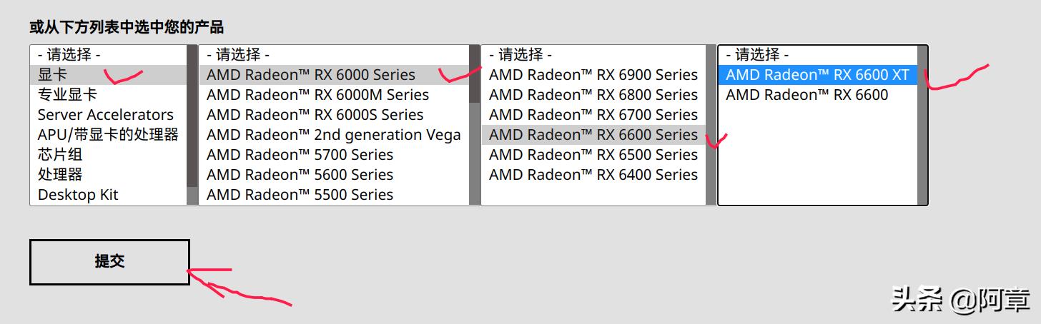
Task: Select Desktop Kit list entry
Action: click(x=78, y=195)
